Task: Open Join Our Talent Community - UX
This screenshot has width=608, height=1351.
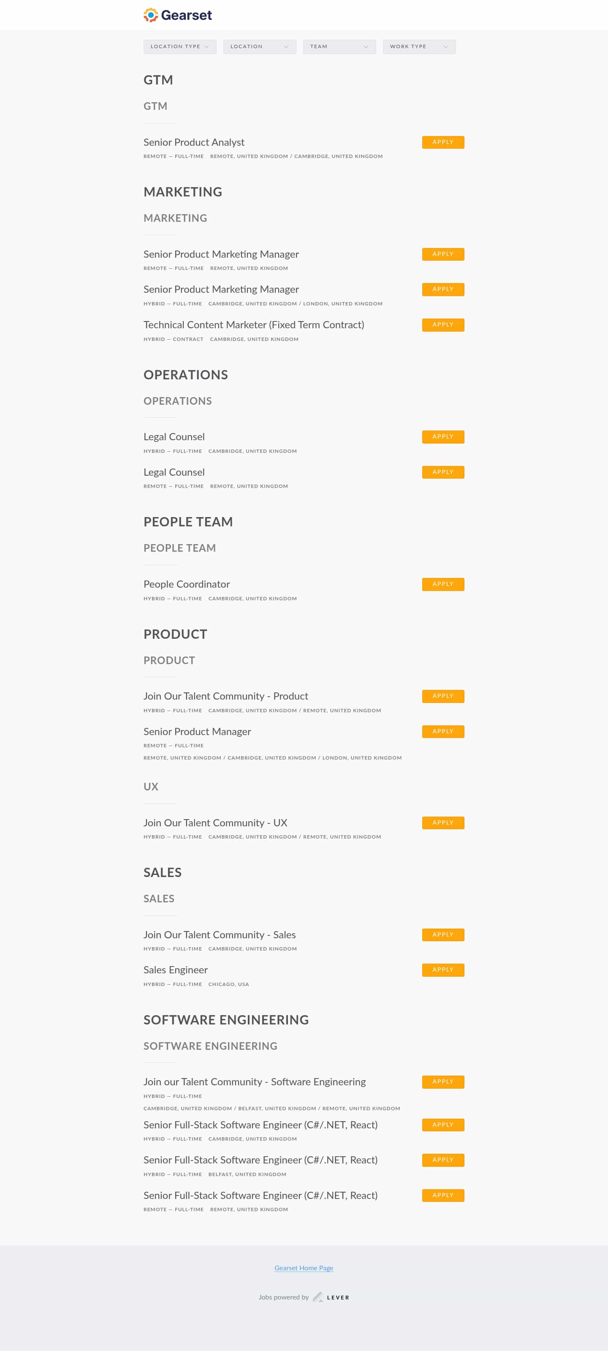Action: click(x=215, y=823)
